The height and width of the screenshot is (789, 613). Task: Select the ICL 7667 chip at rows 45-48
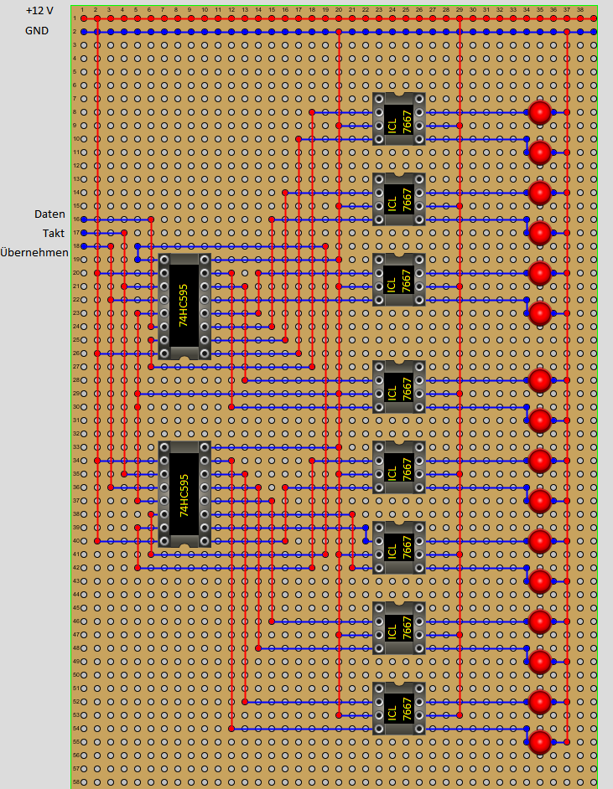point(399,628)
